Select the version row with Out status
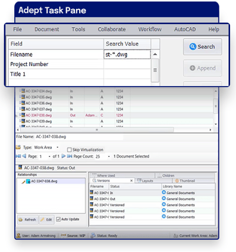Image resolution: width=236 pixels, height=252 pixels. [x=152, y=199]
